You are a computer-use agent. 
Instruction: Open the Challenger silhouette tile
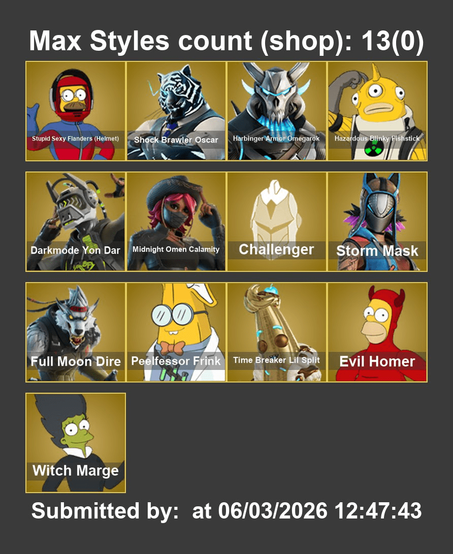pyautogui.click(x=277, y=222)
